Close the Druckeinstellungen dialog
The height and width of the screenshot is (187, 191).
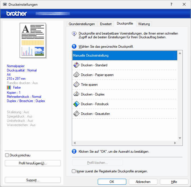tap(184, 4)
